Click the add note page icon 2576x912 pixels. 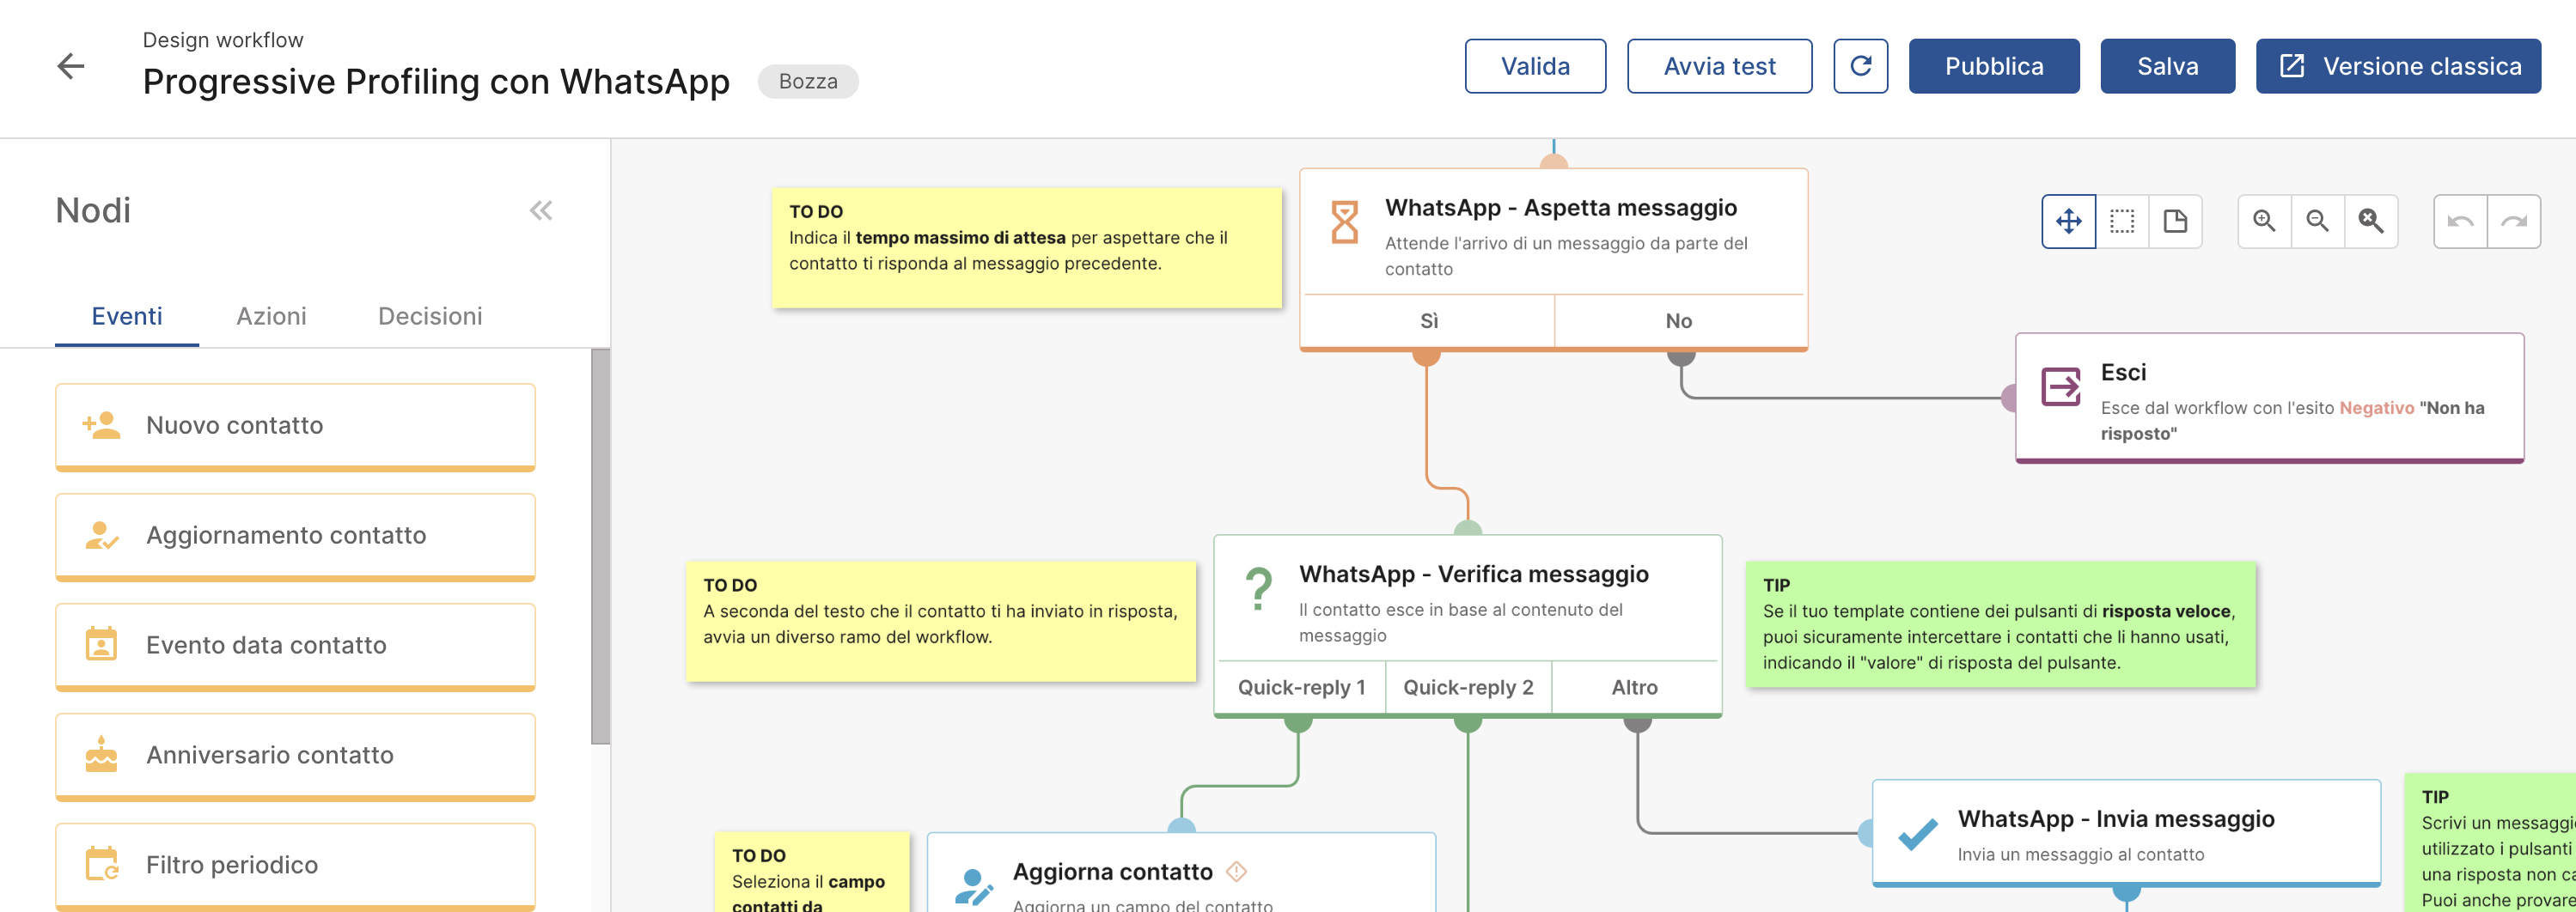(2175, 221)
